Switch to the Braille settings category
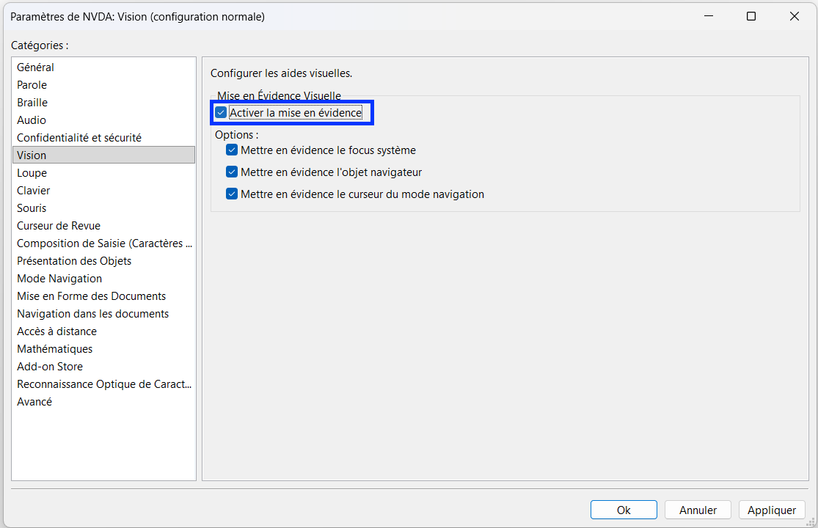The width and height of the screenshot is (818, 528). tap(103, 103)
